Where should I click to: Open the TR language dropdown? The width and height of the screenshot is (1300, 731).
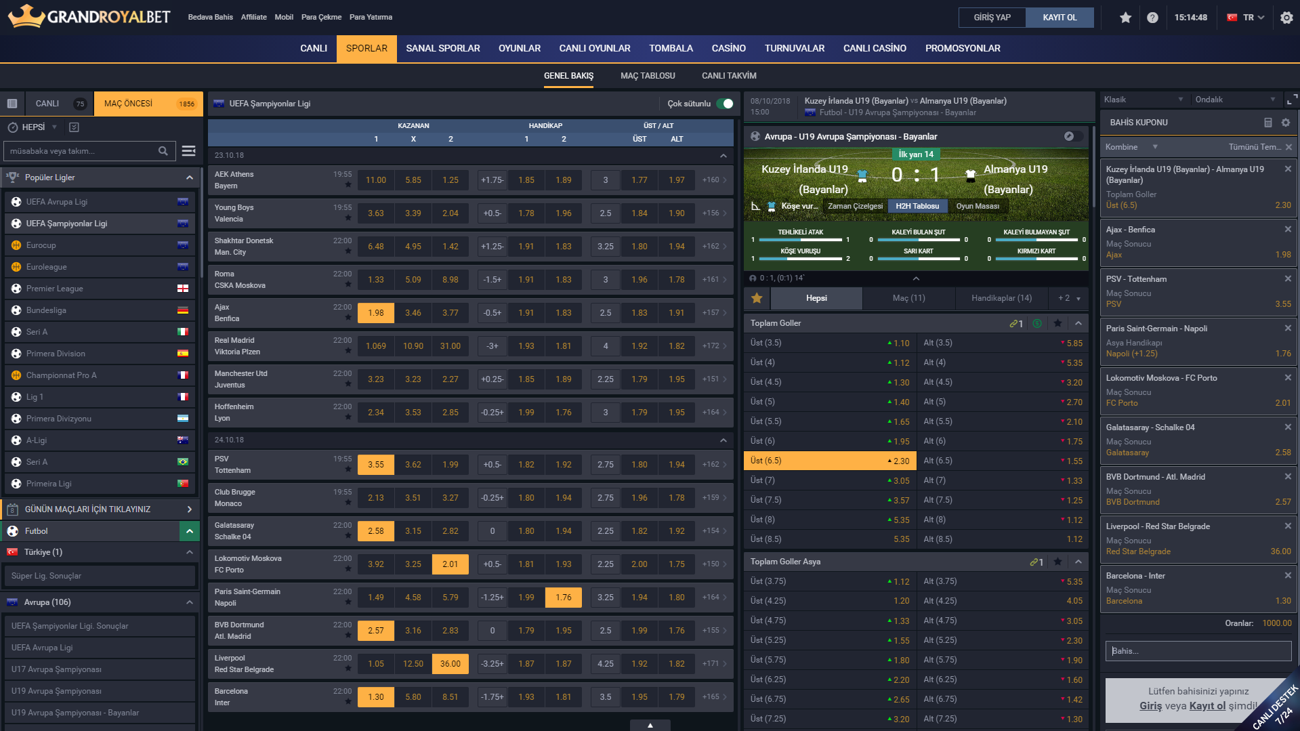(1247, 18)
